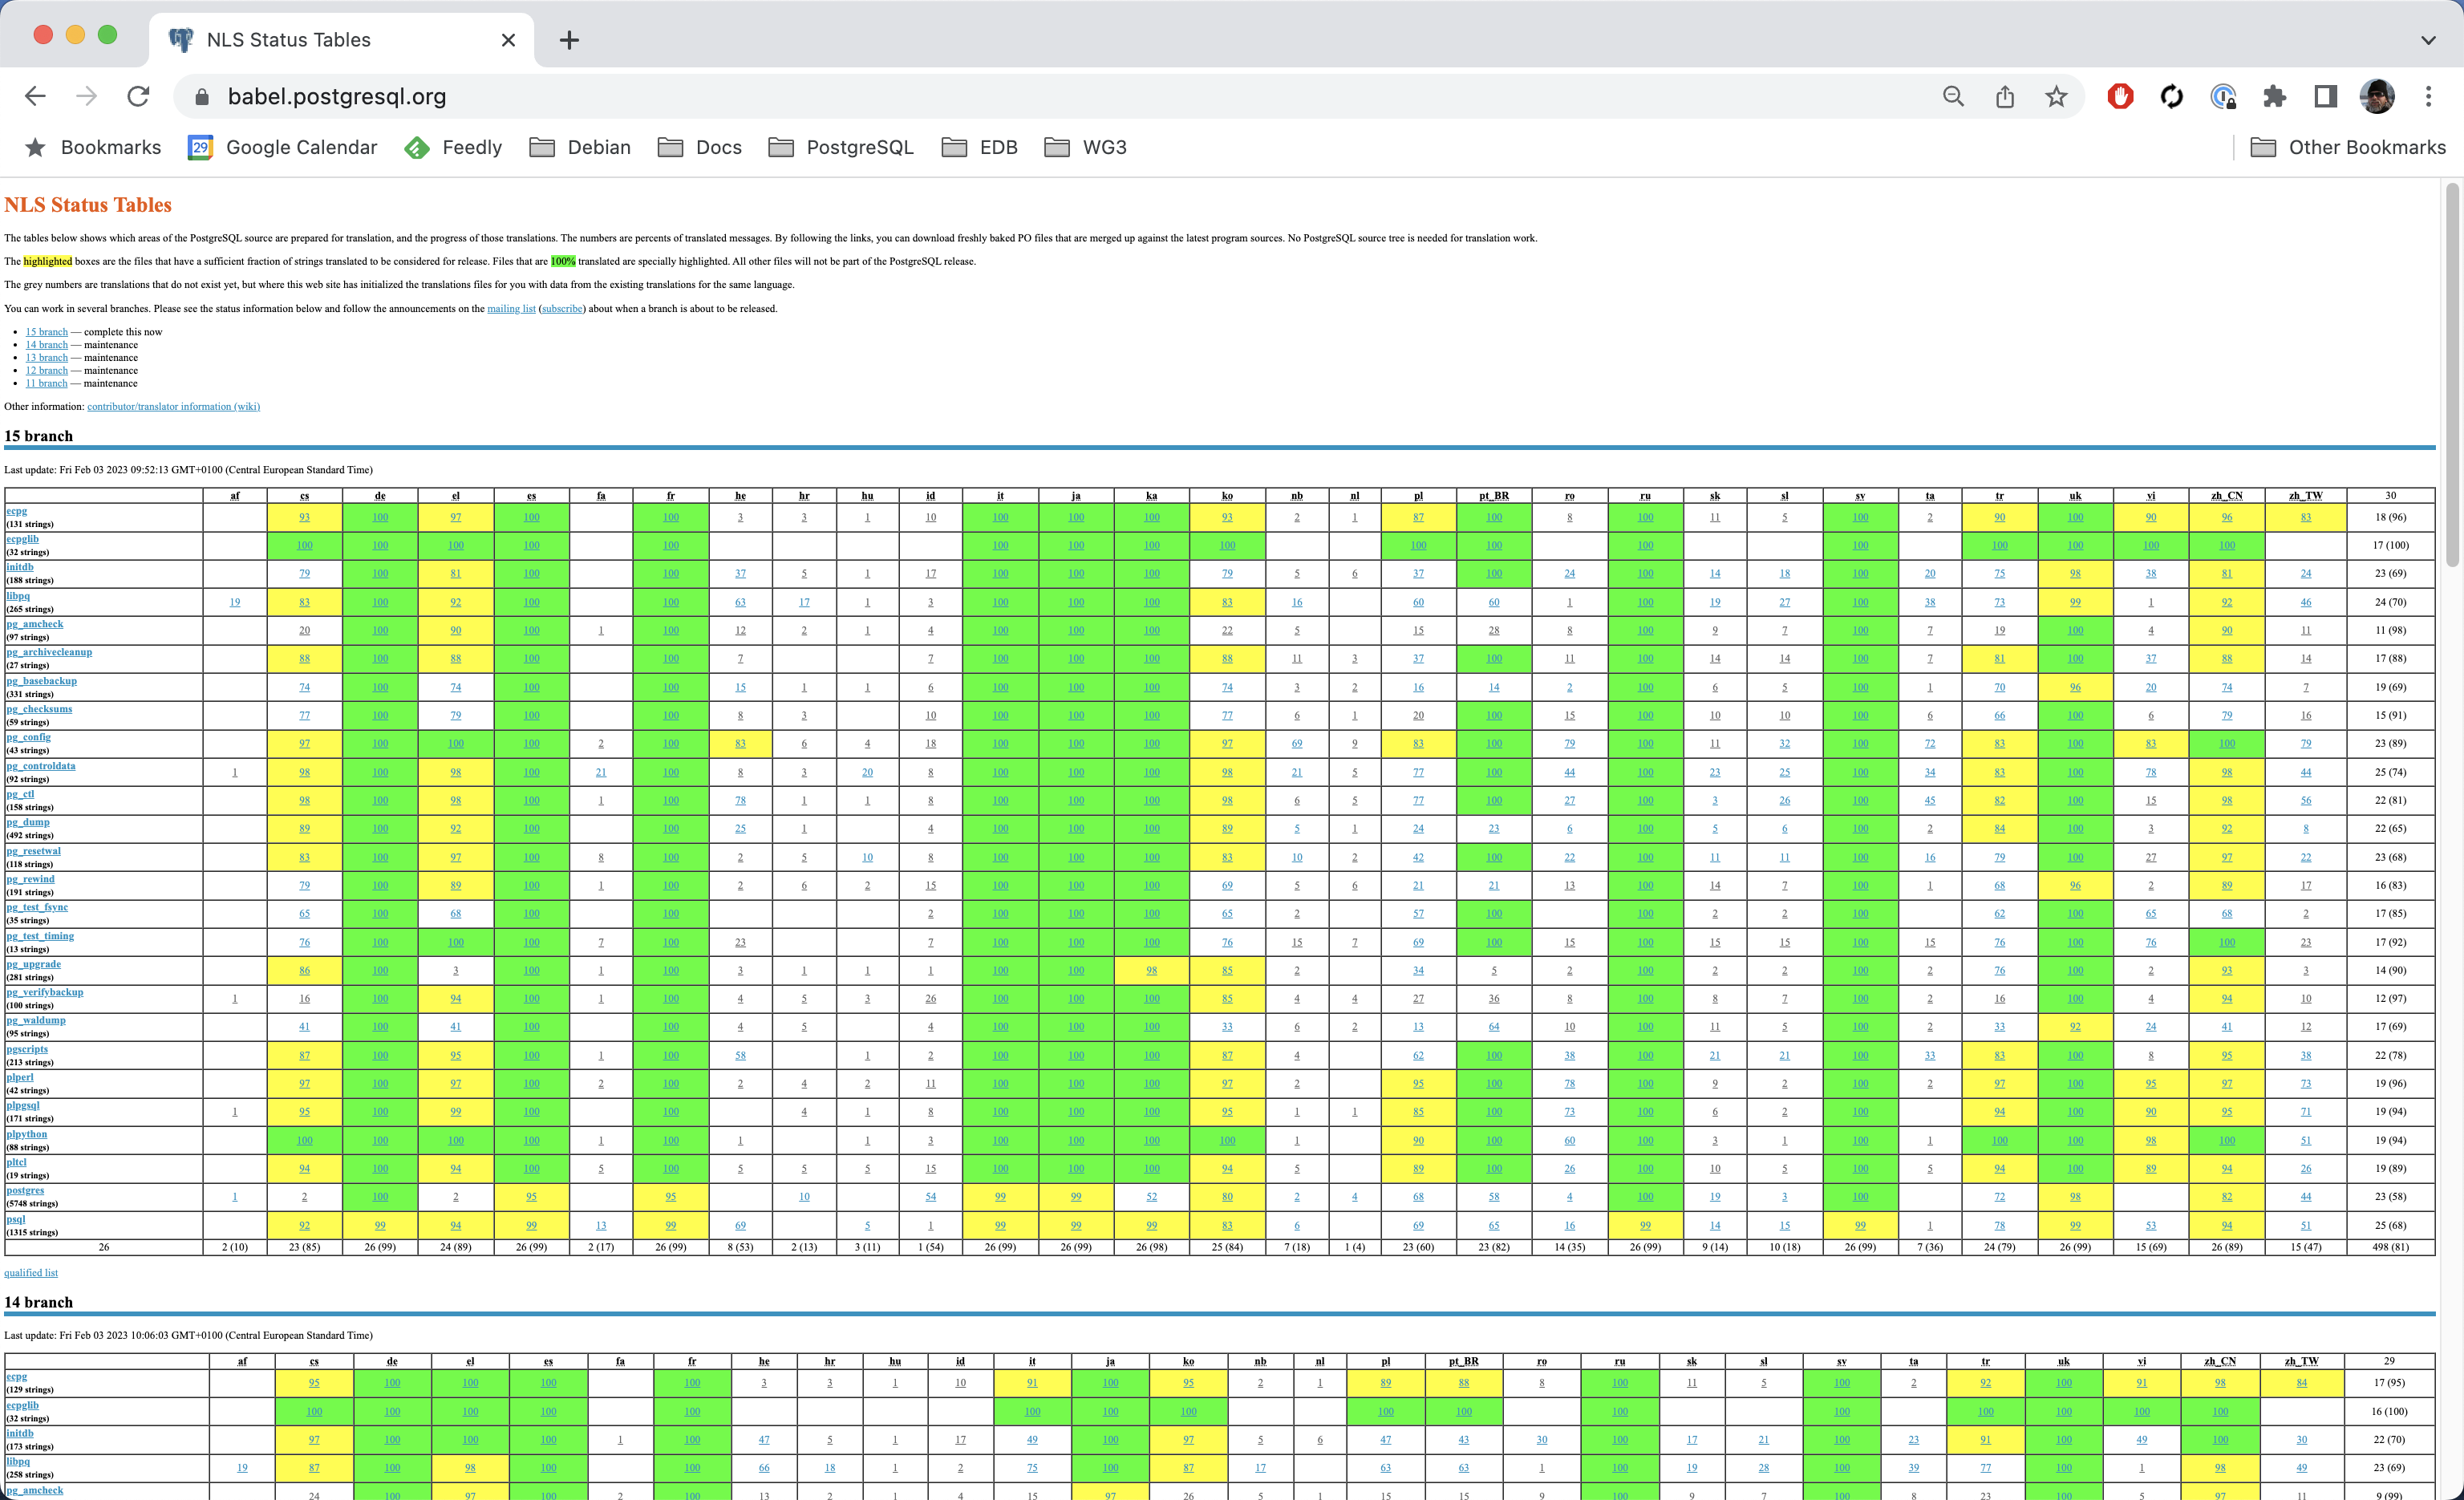
Task: Click the browser back arrow
Action: coord(35,96)
